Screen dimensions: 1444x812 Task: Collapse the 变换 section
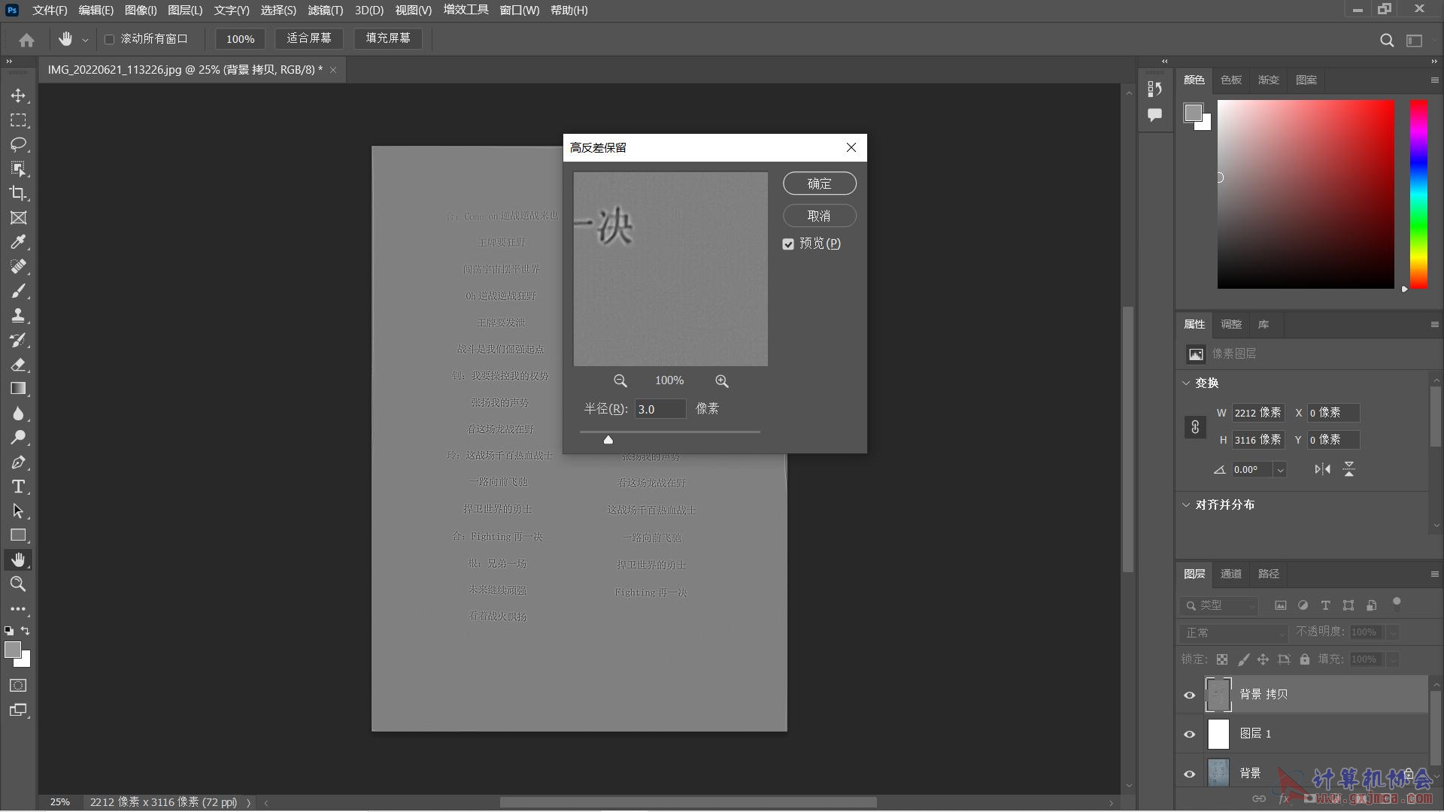[1187, 383]
